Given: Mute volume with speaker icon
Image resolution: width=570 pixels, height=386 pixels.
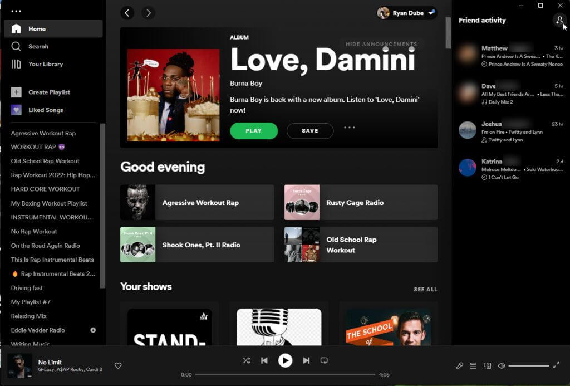Looking at the screenshot, I should (x=502, y=365).
